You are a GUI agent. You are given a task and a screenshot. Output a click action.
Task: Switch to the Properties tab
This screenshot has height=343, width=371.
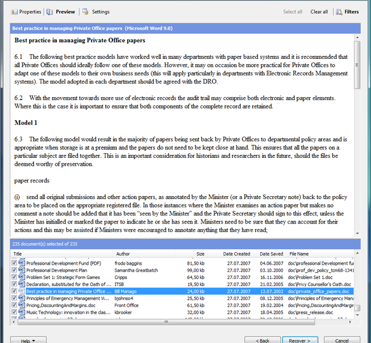pyautogui.click(x=26, y=12)
